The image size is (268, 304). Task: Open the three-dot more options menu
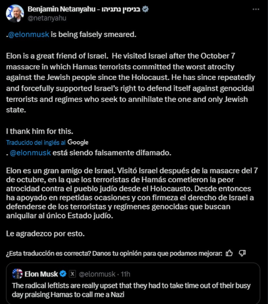point(256,9)
